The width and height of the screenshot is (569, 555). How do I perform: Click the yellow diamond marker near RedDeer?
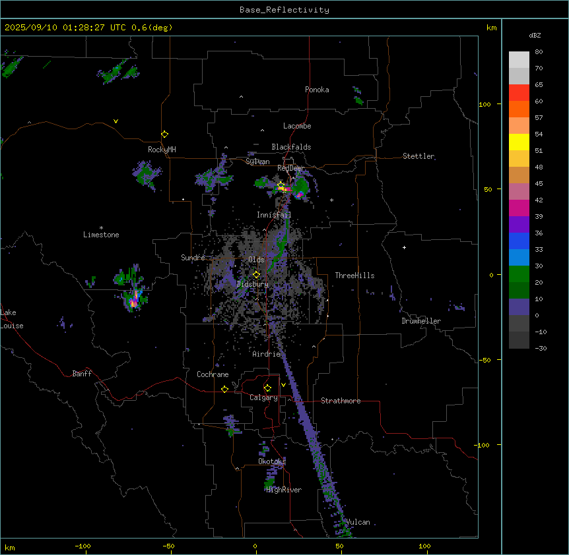click(x=281, y=185)
